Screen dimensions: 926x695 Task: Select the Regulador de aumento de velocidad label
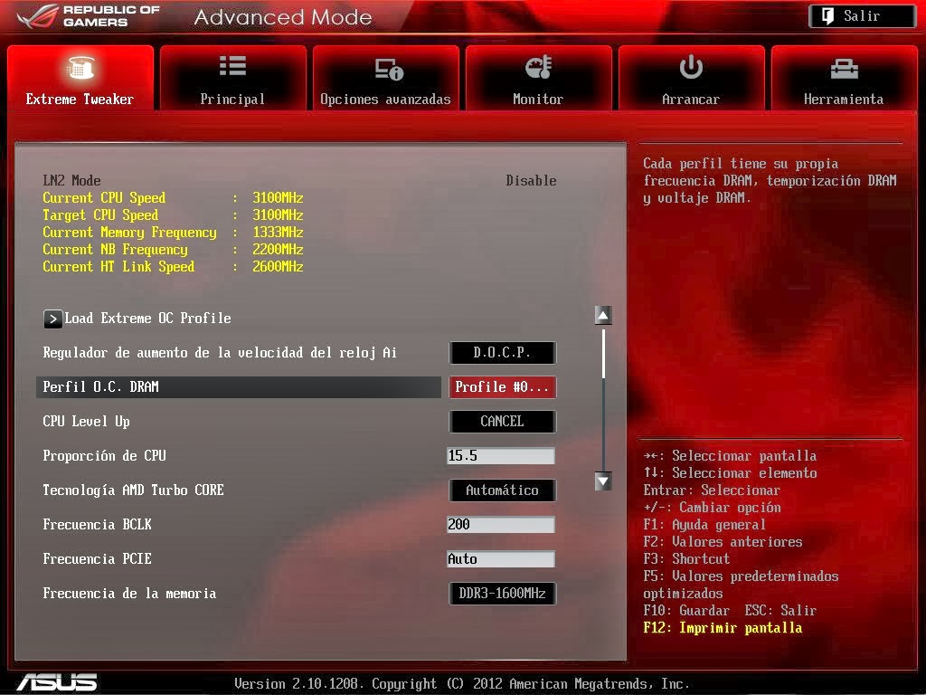click(221, 353)
